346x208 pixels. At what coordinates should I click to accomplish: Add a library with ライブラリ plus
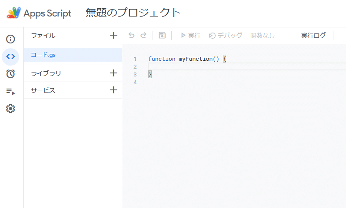coord(113,73)
